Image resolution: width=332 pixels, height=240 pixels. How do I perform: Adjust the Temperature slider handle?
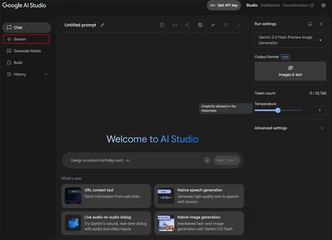(278, 110)
